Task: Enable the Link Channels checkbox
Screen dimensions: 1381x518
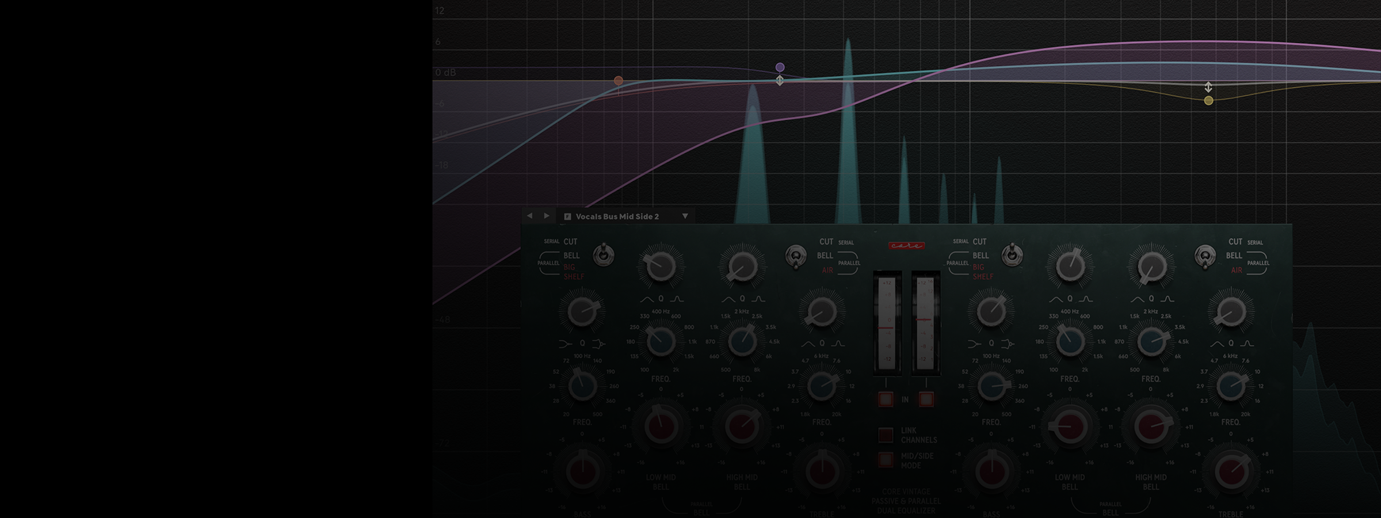Action: click(886, 435)
